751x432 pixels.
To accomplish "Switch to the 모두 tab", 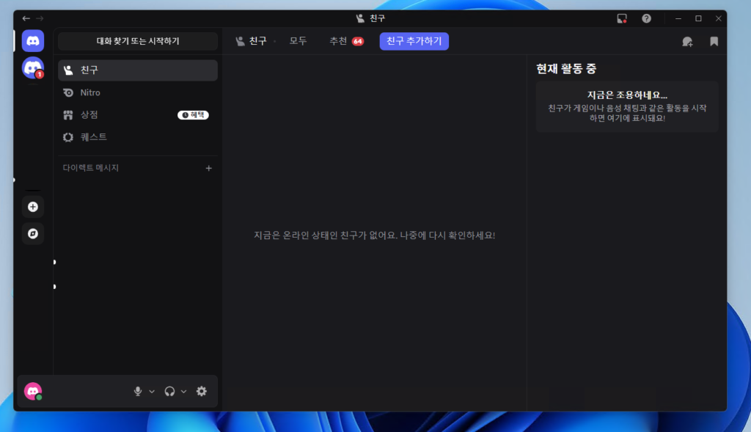I will pos(298,41).
